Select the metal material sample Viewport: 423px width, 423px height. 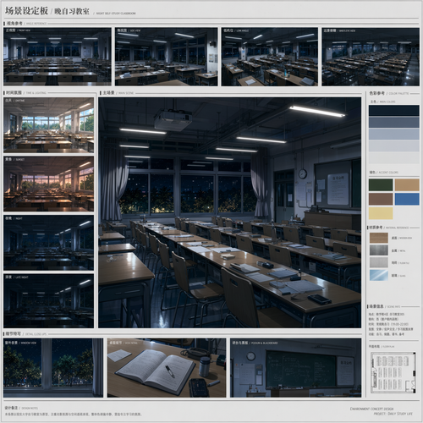pyautogui.click(x=379, y=250)
